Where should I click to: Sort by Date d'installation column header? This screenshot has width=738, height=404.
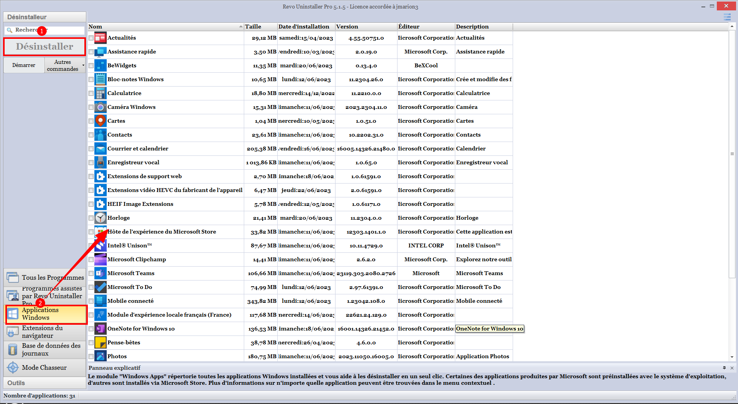[x=306, y=27]
